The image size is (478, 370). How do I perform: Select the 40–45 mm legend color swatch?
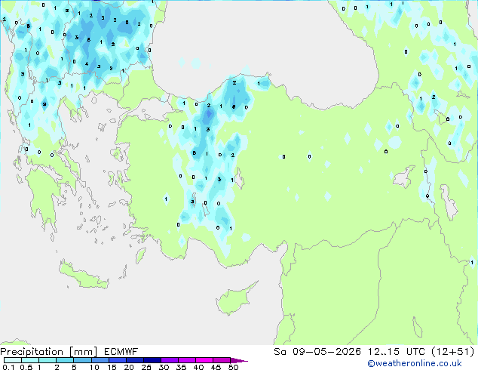[x=204, y=360]
